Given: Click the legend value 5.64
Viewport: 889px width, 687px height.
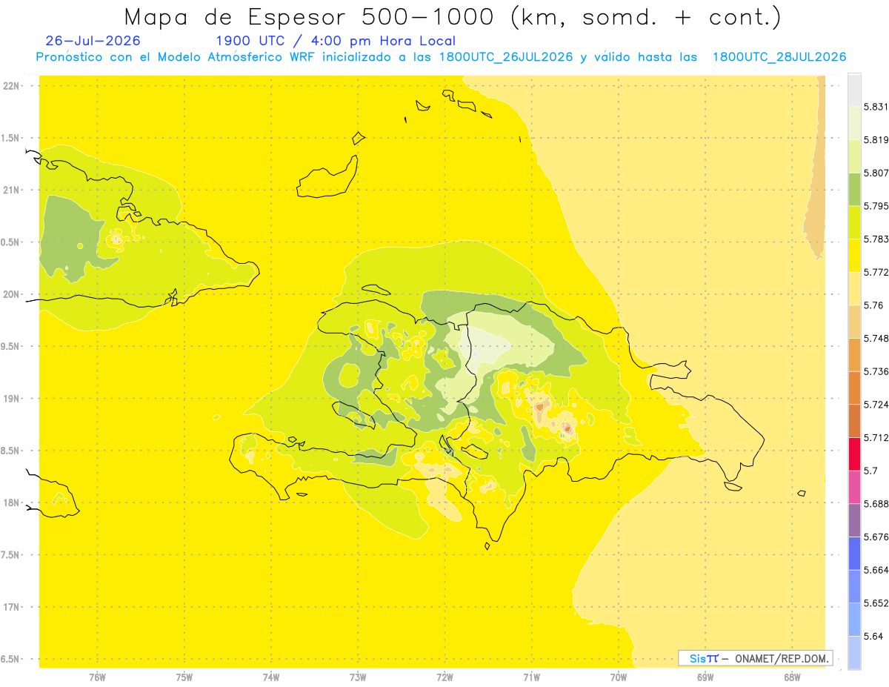Looking at the screenshot, I should click(873, 636).
